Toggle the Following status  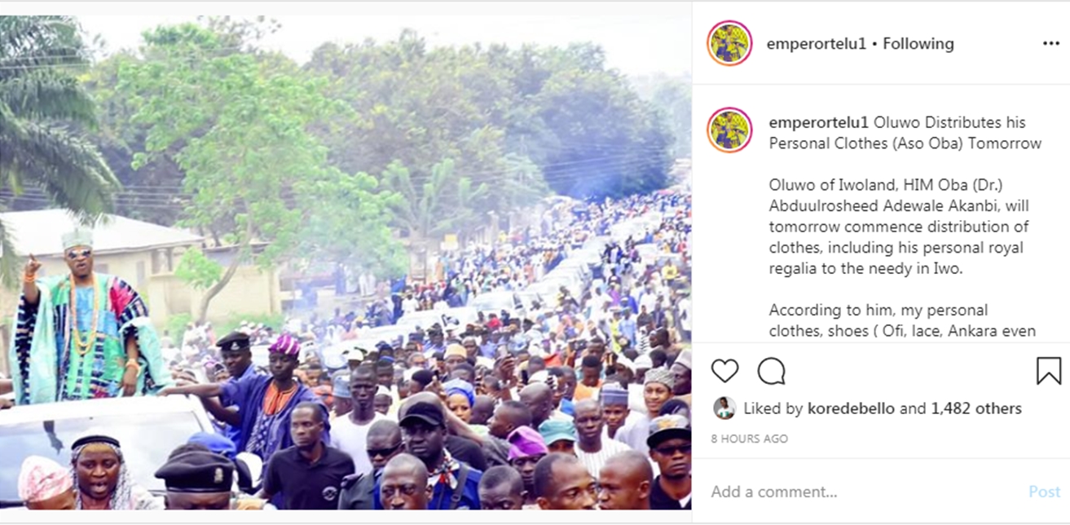(918, 43)
